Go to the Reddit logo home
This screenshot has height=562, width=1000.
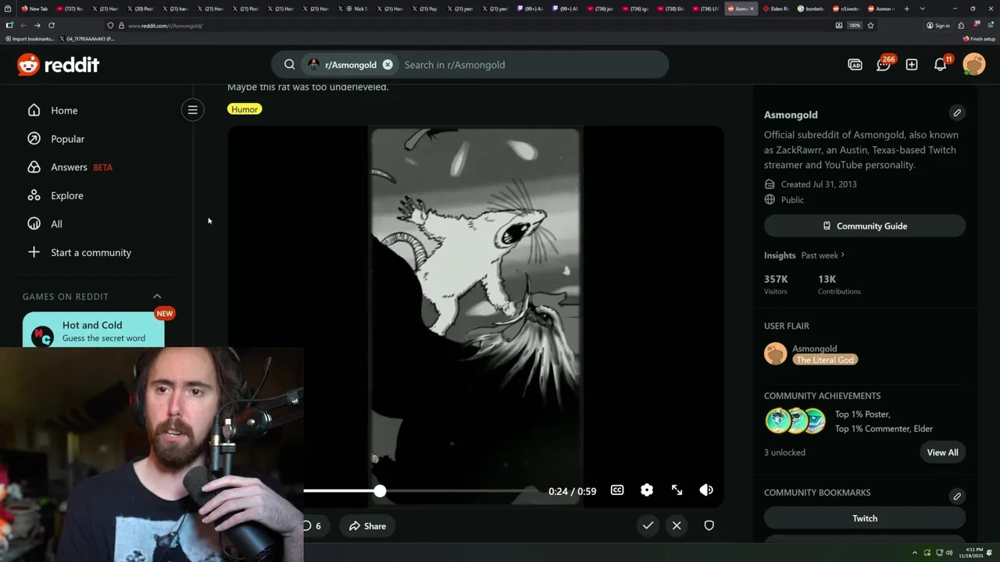[x=58, y=65]
